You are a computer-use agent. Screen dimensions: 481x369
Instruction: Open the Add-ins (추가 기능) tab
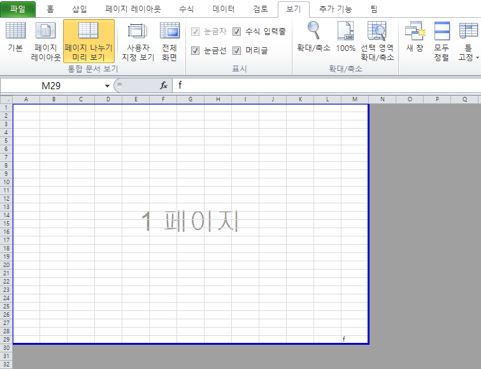click(336, 9)
